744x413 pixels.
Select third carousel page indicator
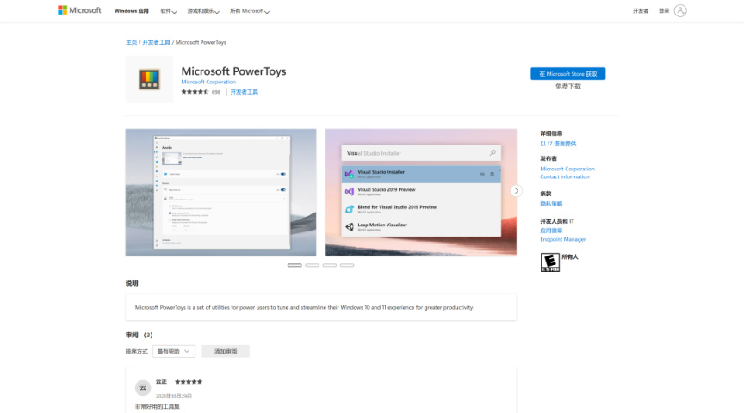(330, 265)
